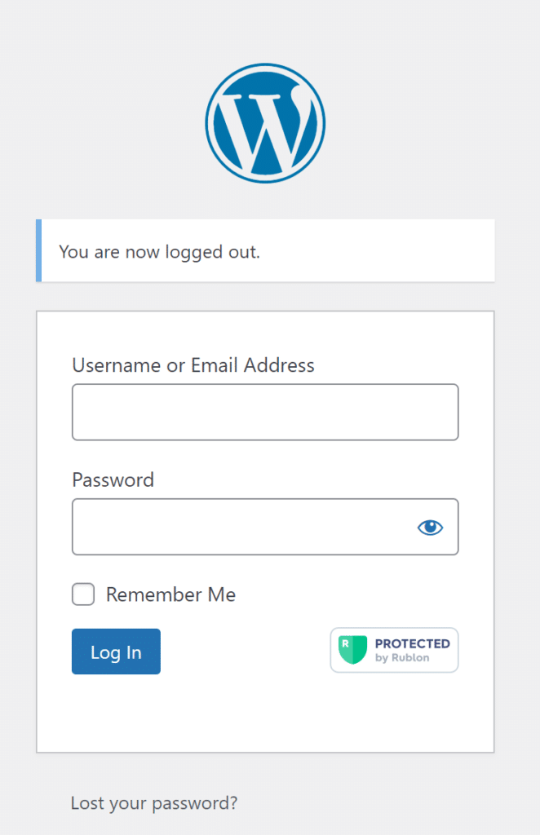This screenshot has height=835, width=540.
Task: Enable the Remember Me checkbox
Action: pos(83,594)
